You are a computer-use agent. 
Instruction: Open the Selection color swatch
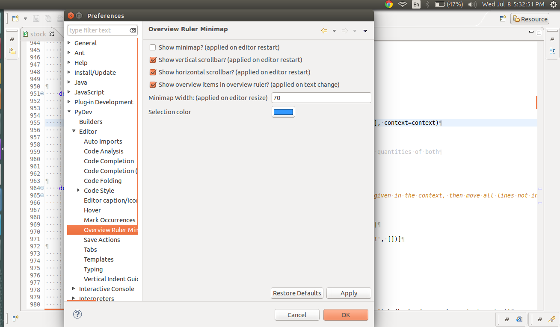point(283,112)
